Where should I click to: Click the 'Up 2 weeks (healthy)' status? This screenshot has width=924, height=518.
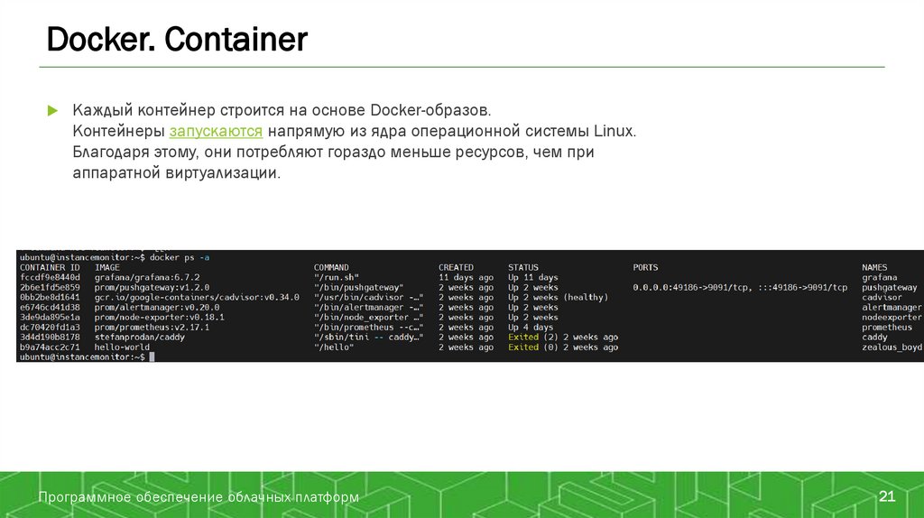558,298
